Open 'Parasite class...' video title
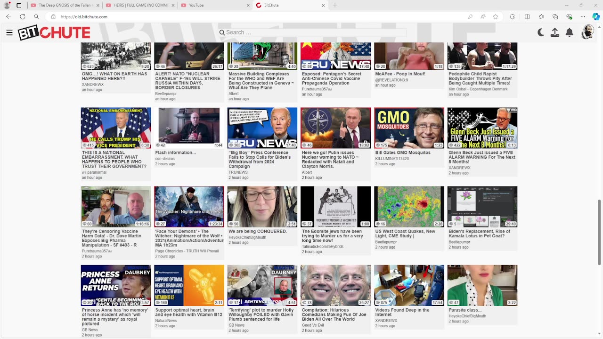This screenshot has height=339, width=603. point(465,310)
